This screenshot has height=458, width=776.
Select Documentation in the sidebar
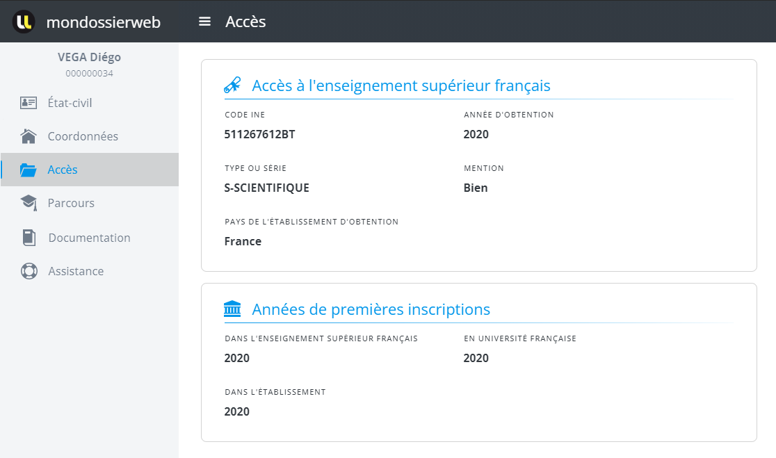89,238
